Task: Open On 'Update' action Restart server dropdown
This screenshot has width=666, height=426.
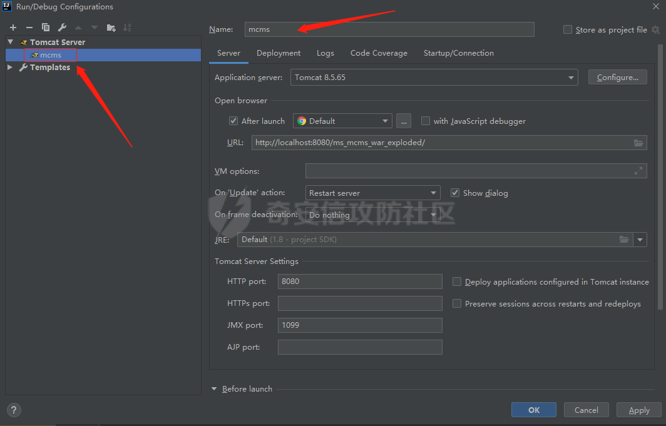Action: (x=372, y=193)
